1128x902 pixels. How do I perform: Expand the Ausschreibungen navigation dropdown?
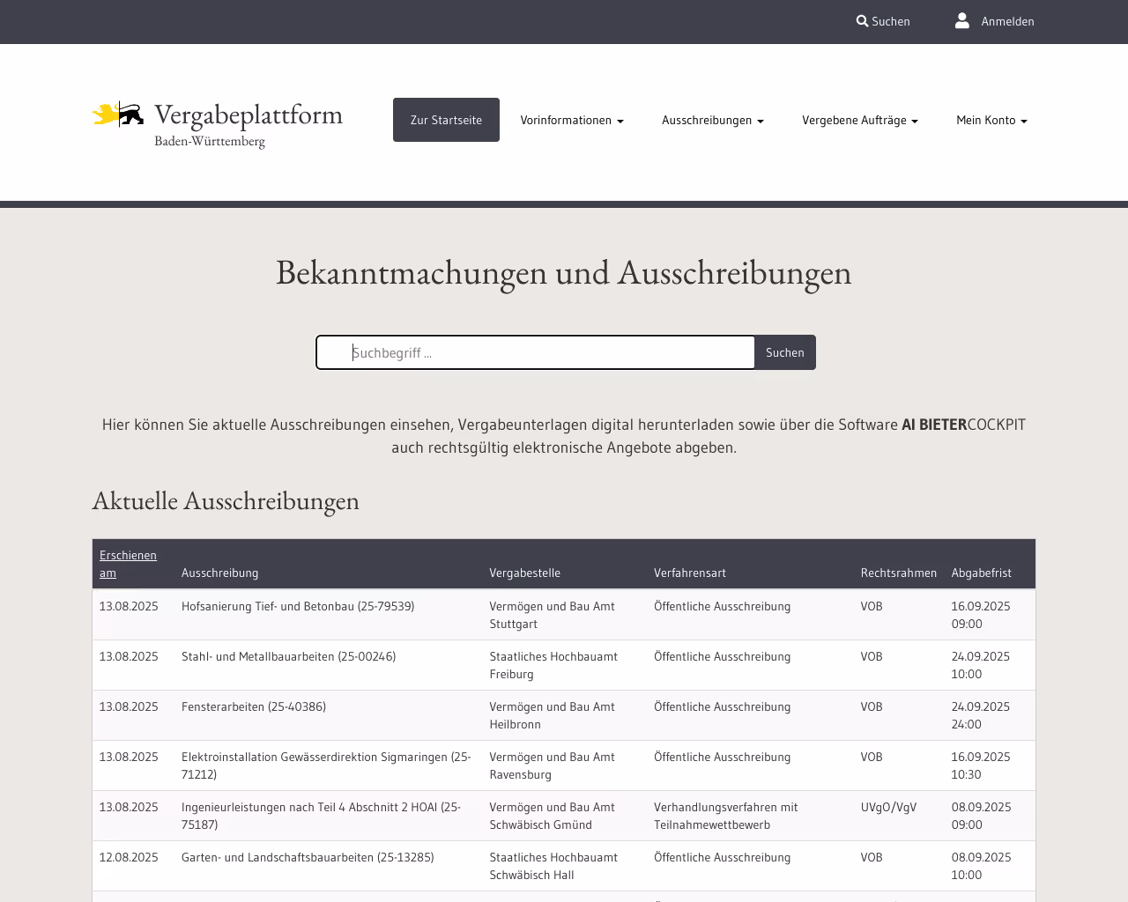click(711, 120)
